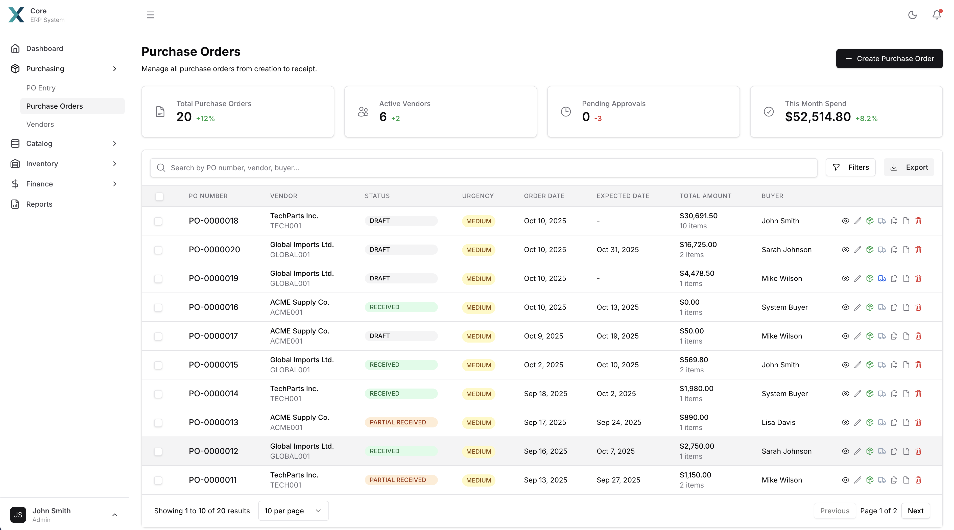Go to Purchase Orders in the sidebar
The width and height of the screenshot is (954, 530).
coord(54,106)
